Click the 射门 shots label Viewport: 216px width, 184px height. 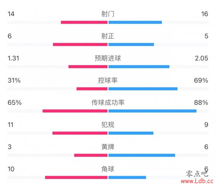[x=108, y=14]
